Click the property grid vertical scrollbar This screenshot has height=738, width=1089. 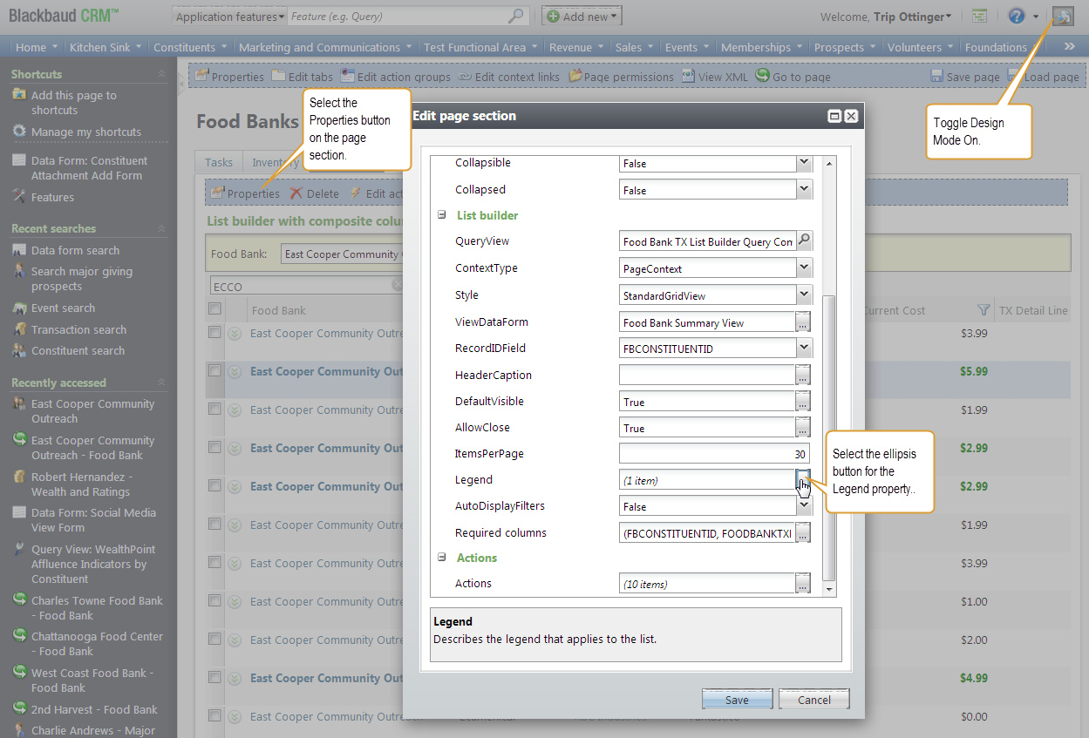click(829, 438)
